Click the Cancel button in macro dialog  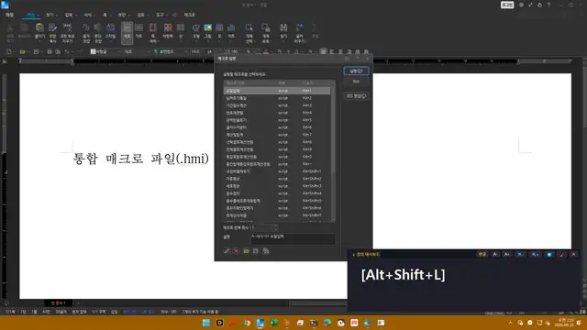coord(356,82)
